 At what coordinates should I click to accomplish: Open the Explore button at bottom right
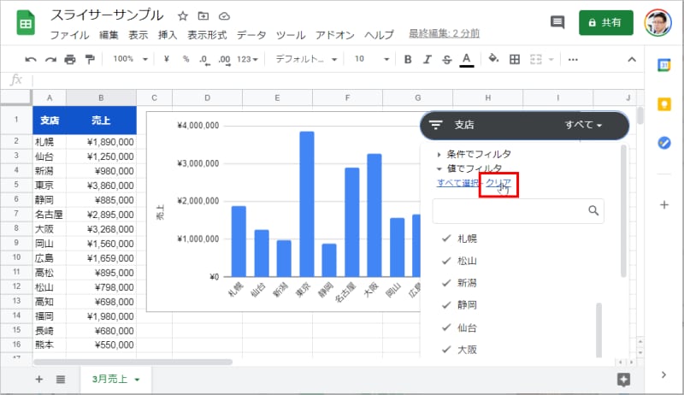click(x=624, y=380)
